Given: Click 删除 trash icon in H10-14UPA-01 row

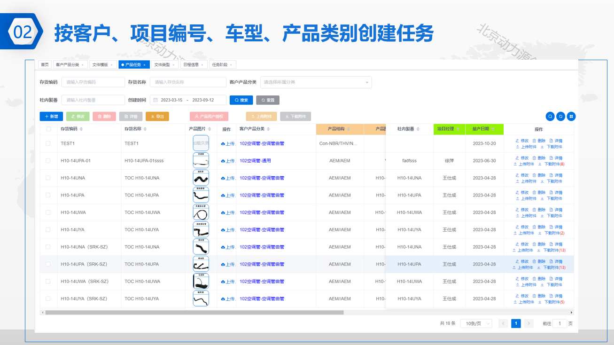Looking at the screenshot, I should tap(534, 158).
